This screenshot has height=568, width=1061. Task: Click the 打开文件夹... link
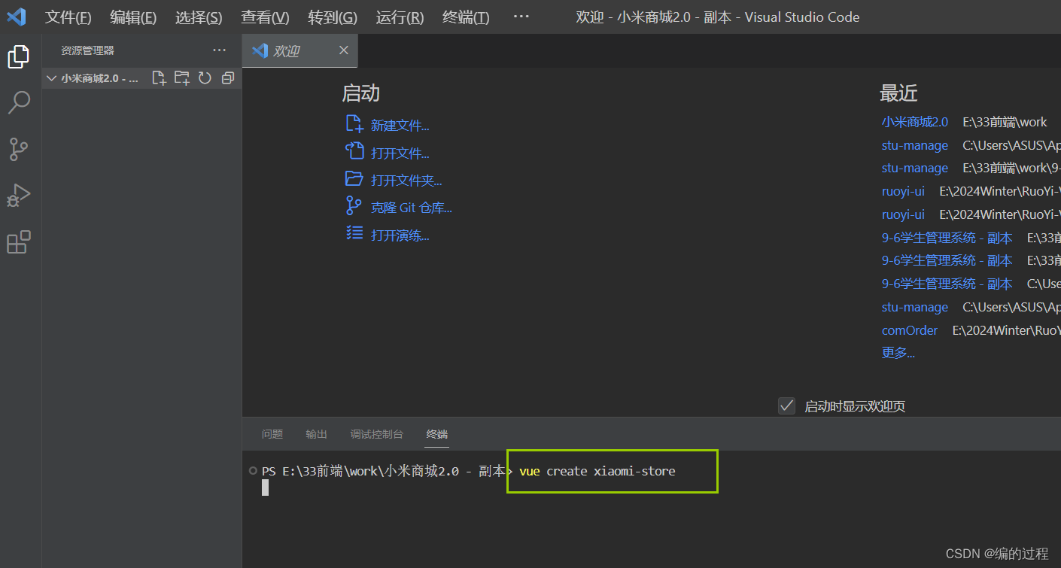coord(406,181)
